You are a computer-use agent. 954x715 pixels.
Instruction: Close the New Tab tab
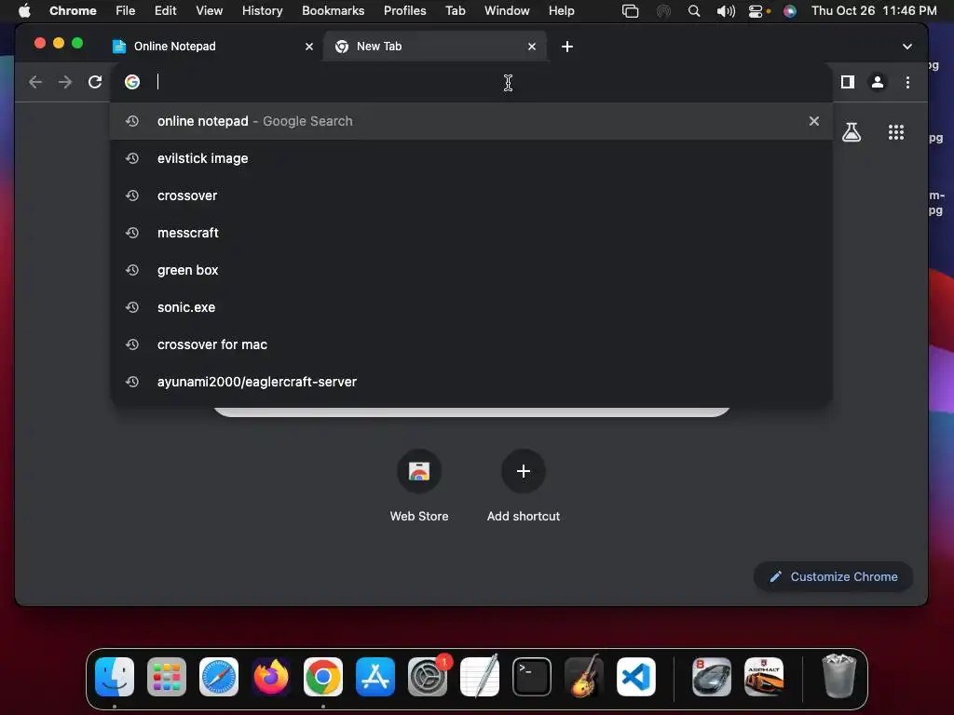pos(532,47)
